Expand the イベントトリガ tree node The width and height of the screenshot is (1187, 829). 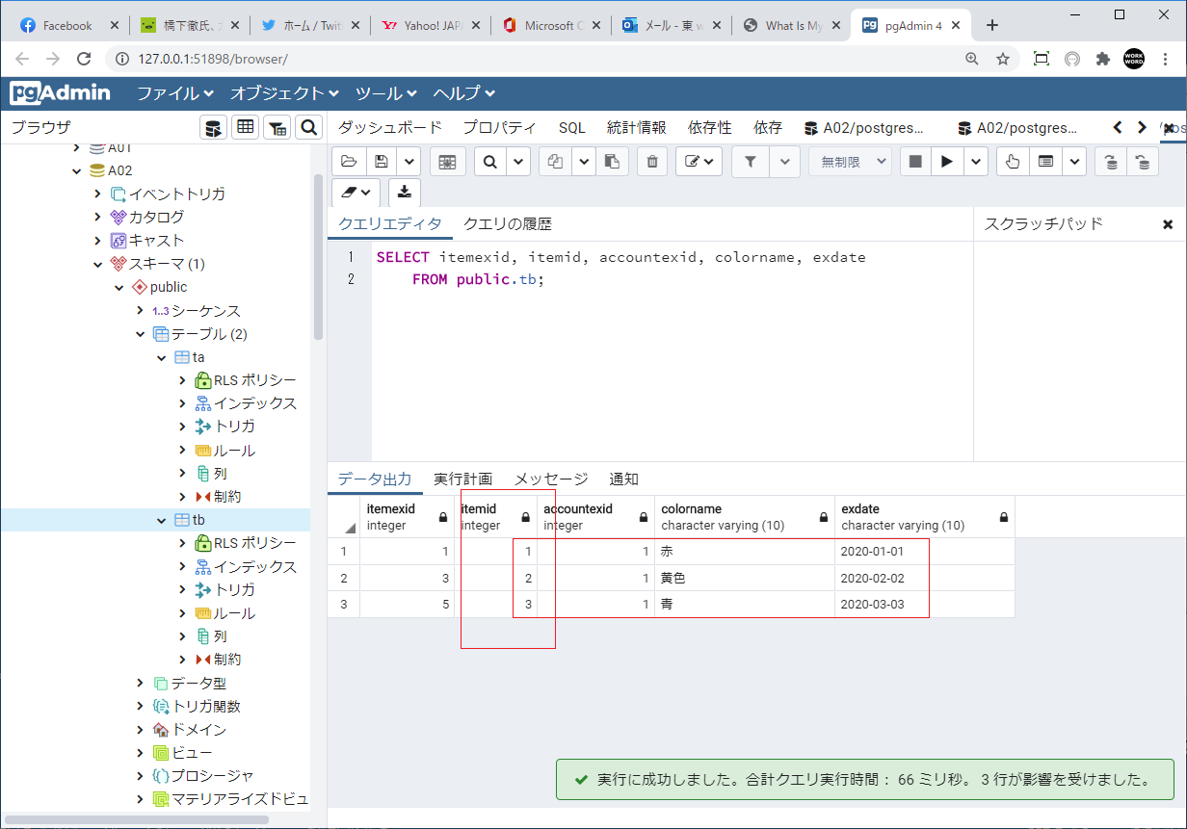pyautogui.click(x=97, y=194)
